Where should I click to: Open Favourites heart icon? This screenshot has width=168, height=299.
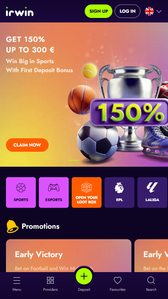(x=118, y=281)
